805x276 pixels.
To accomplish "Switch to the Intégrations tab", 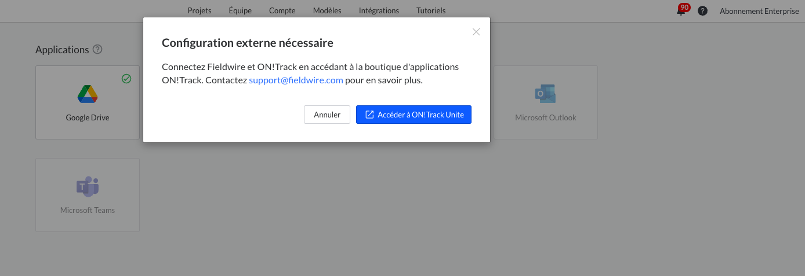I will (x=379, y=10).
